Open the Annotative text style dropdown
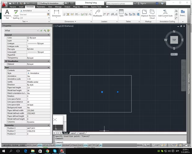Image resolution: width=192 pixels, height=154 pixels. point(34,11)
